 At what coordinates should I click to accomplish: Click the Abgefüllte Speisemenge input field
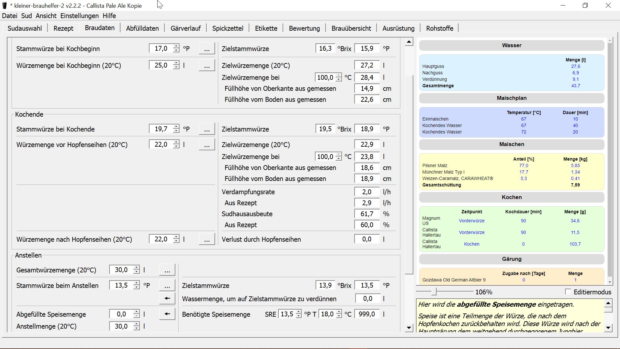pos(121,314)
